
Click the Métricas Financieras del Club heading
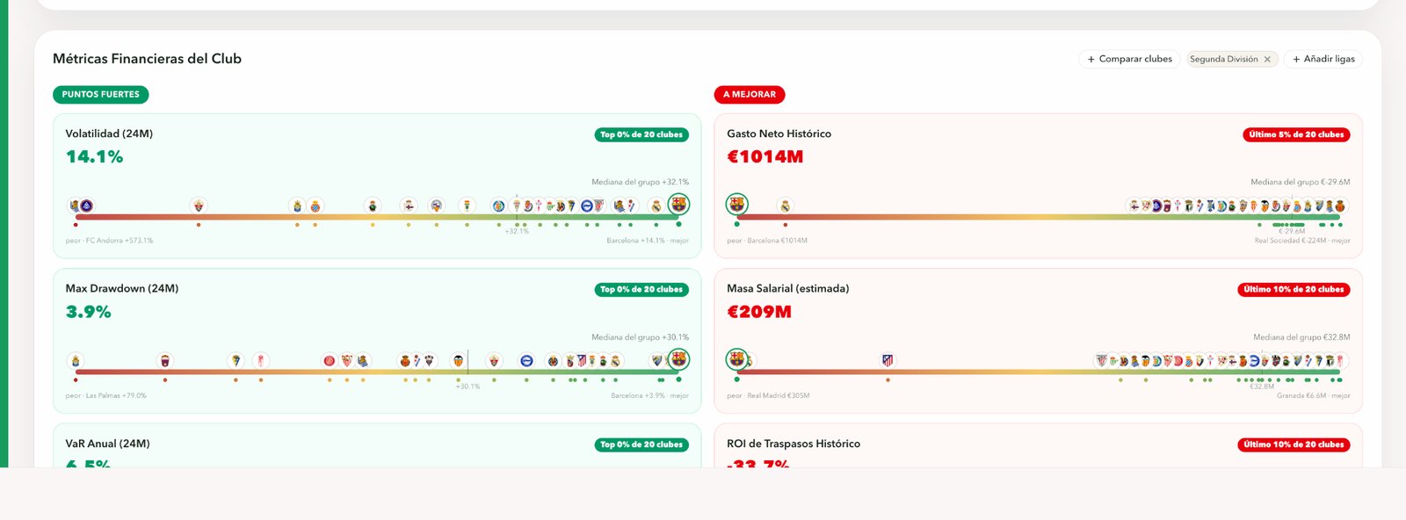(147, 59)
